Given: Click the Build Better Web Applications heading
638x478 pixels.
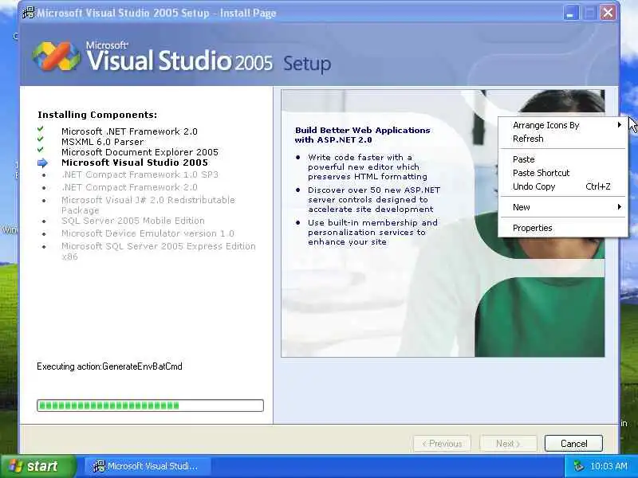Looking at the screenshot, I should click(x=362, y=135).
